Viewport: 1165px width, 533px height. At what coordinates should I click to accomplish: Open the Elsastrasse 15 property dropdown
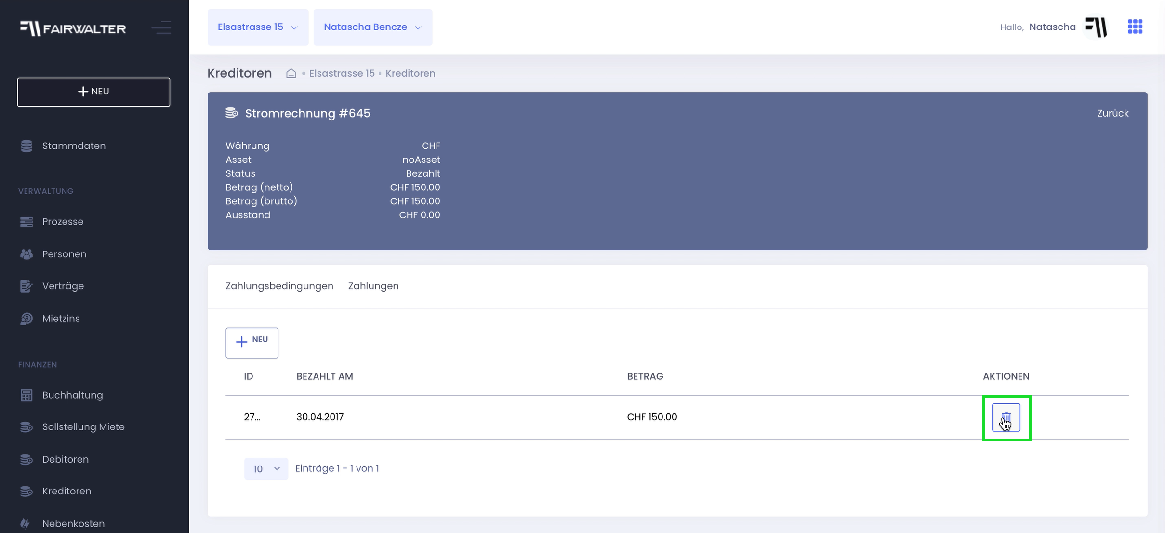click(x=258, y=27)
